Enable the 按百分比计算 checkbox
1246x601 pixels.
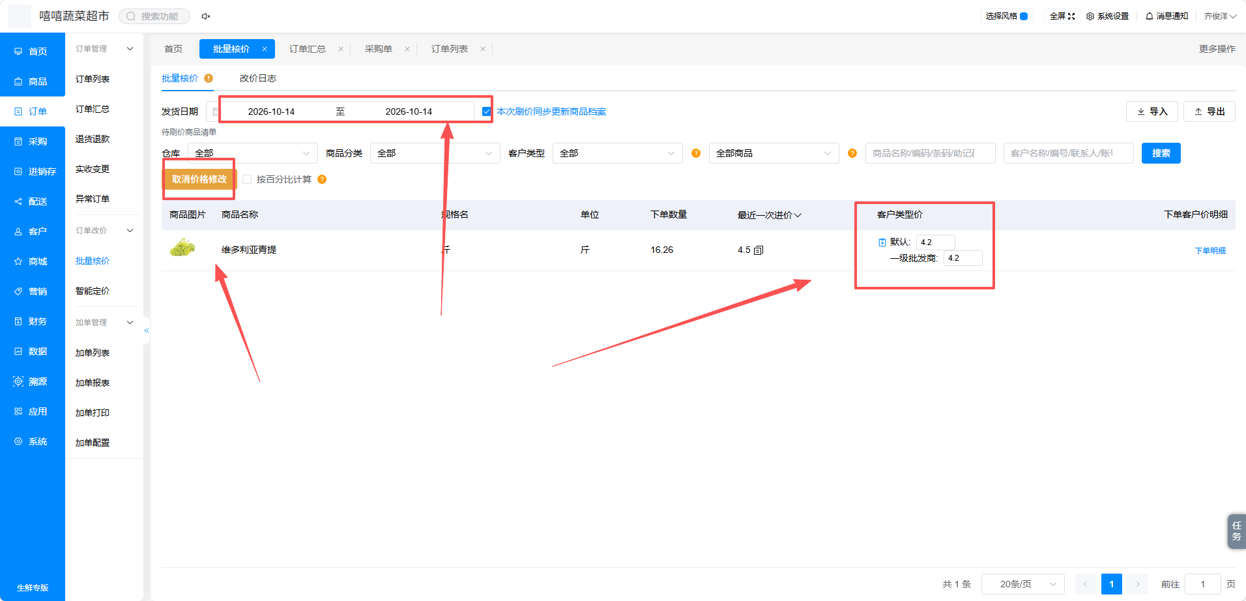[x=247, y=179]
